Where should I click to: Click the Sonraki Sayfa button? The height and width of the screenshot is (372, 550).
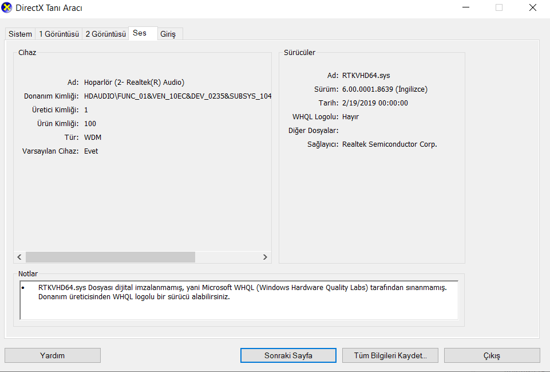click(x=288, y=355)
